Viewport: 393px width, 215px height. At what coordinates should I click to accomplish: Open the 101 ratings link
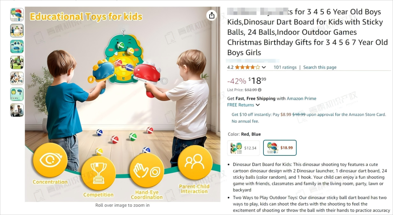coord(285,67)
